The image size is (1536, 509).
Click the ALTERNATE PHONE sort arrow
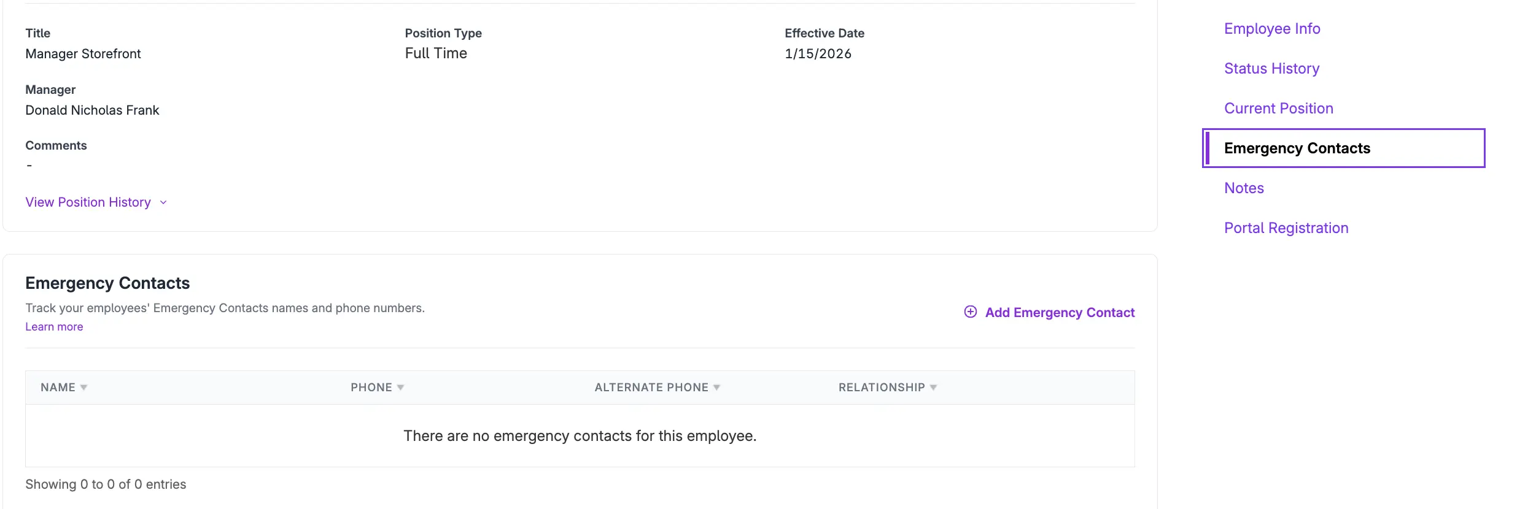tap(717, 387)
